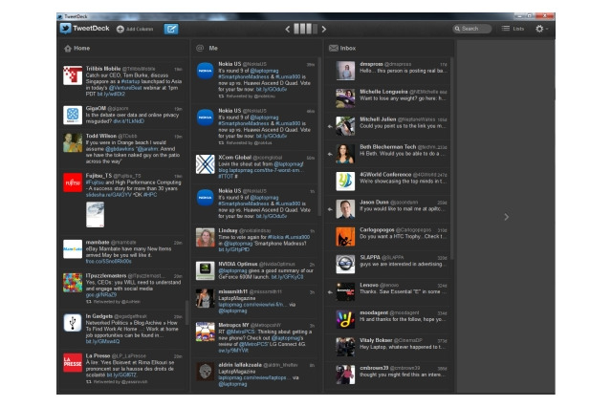Click ITpuzzlemasters avatar

tap(73, 283)
